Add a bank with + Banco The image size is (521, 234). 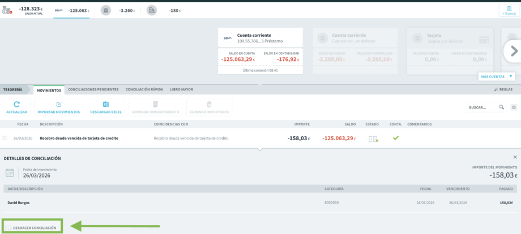click(x=509, y=10)
